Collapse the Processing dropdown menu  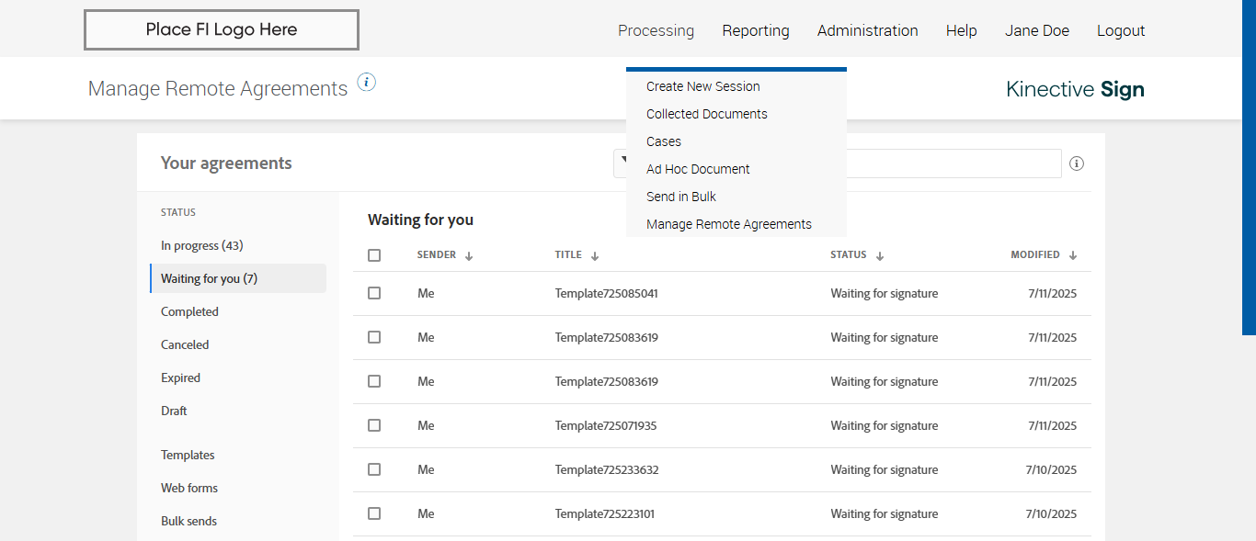656,30
